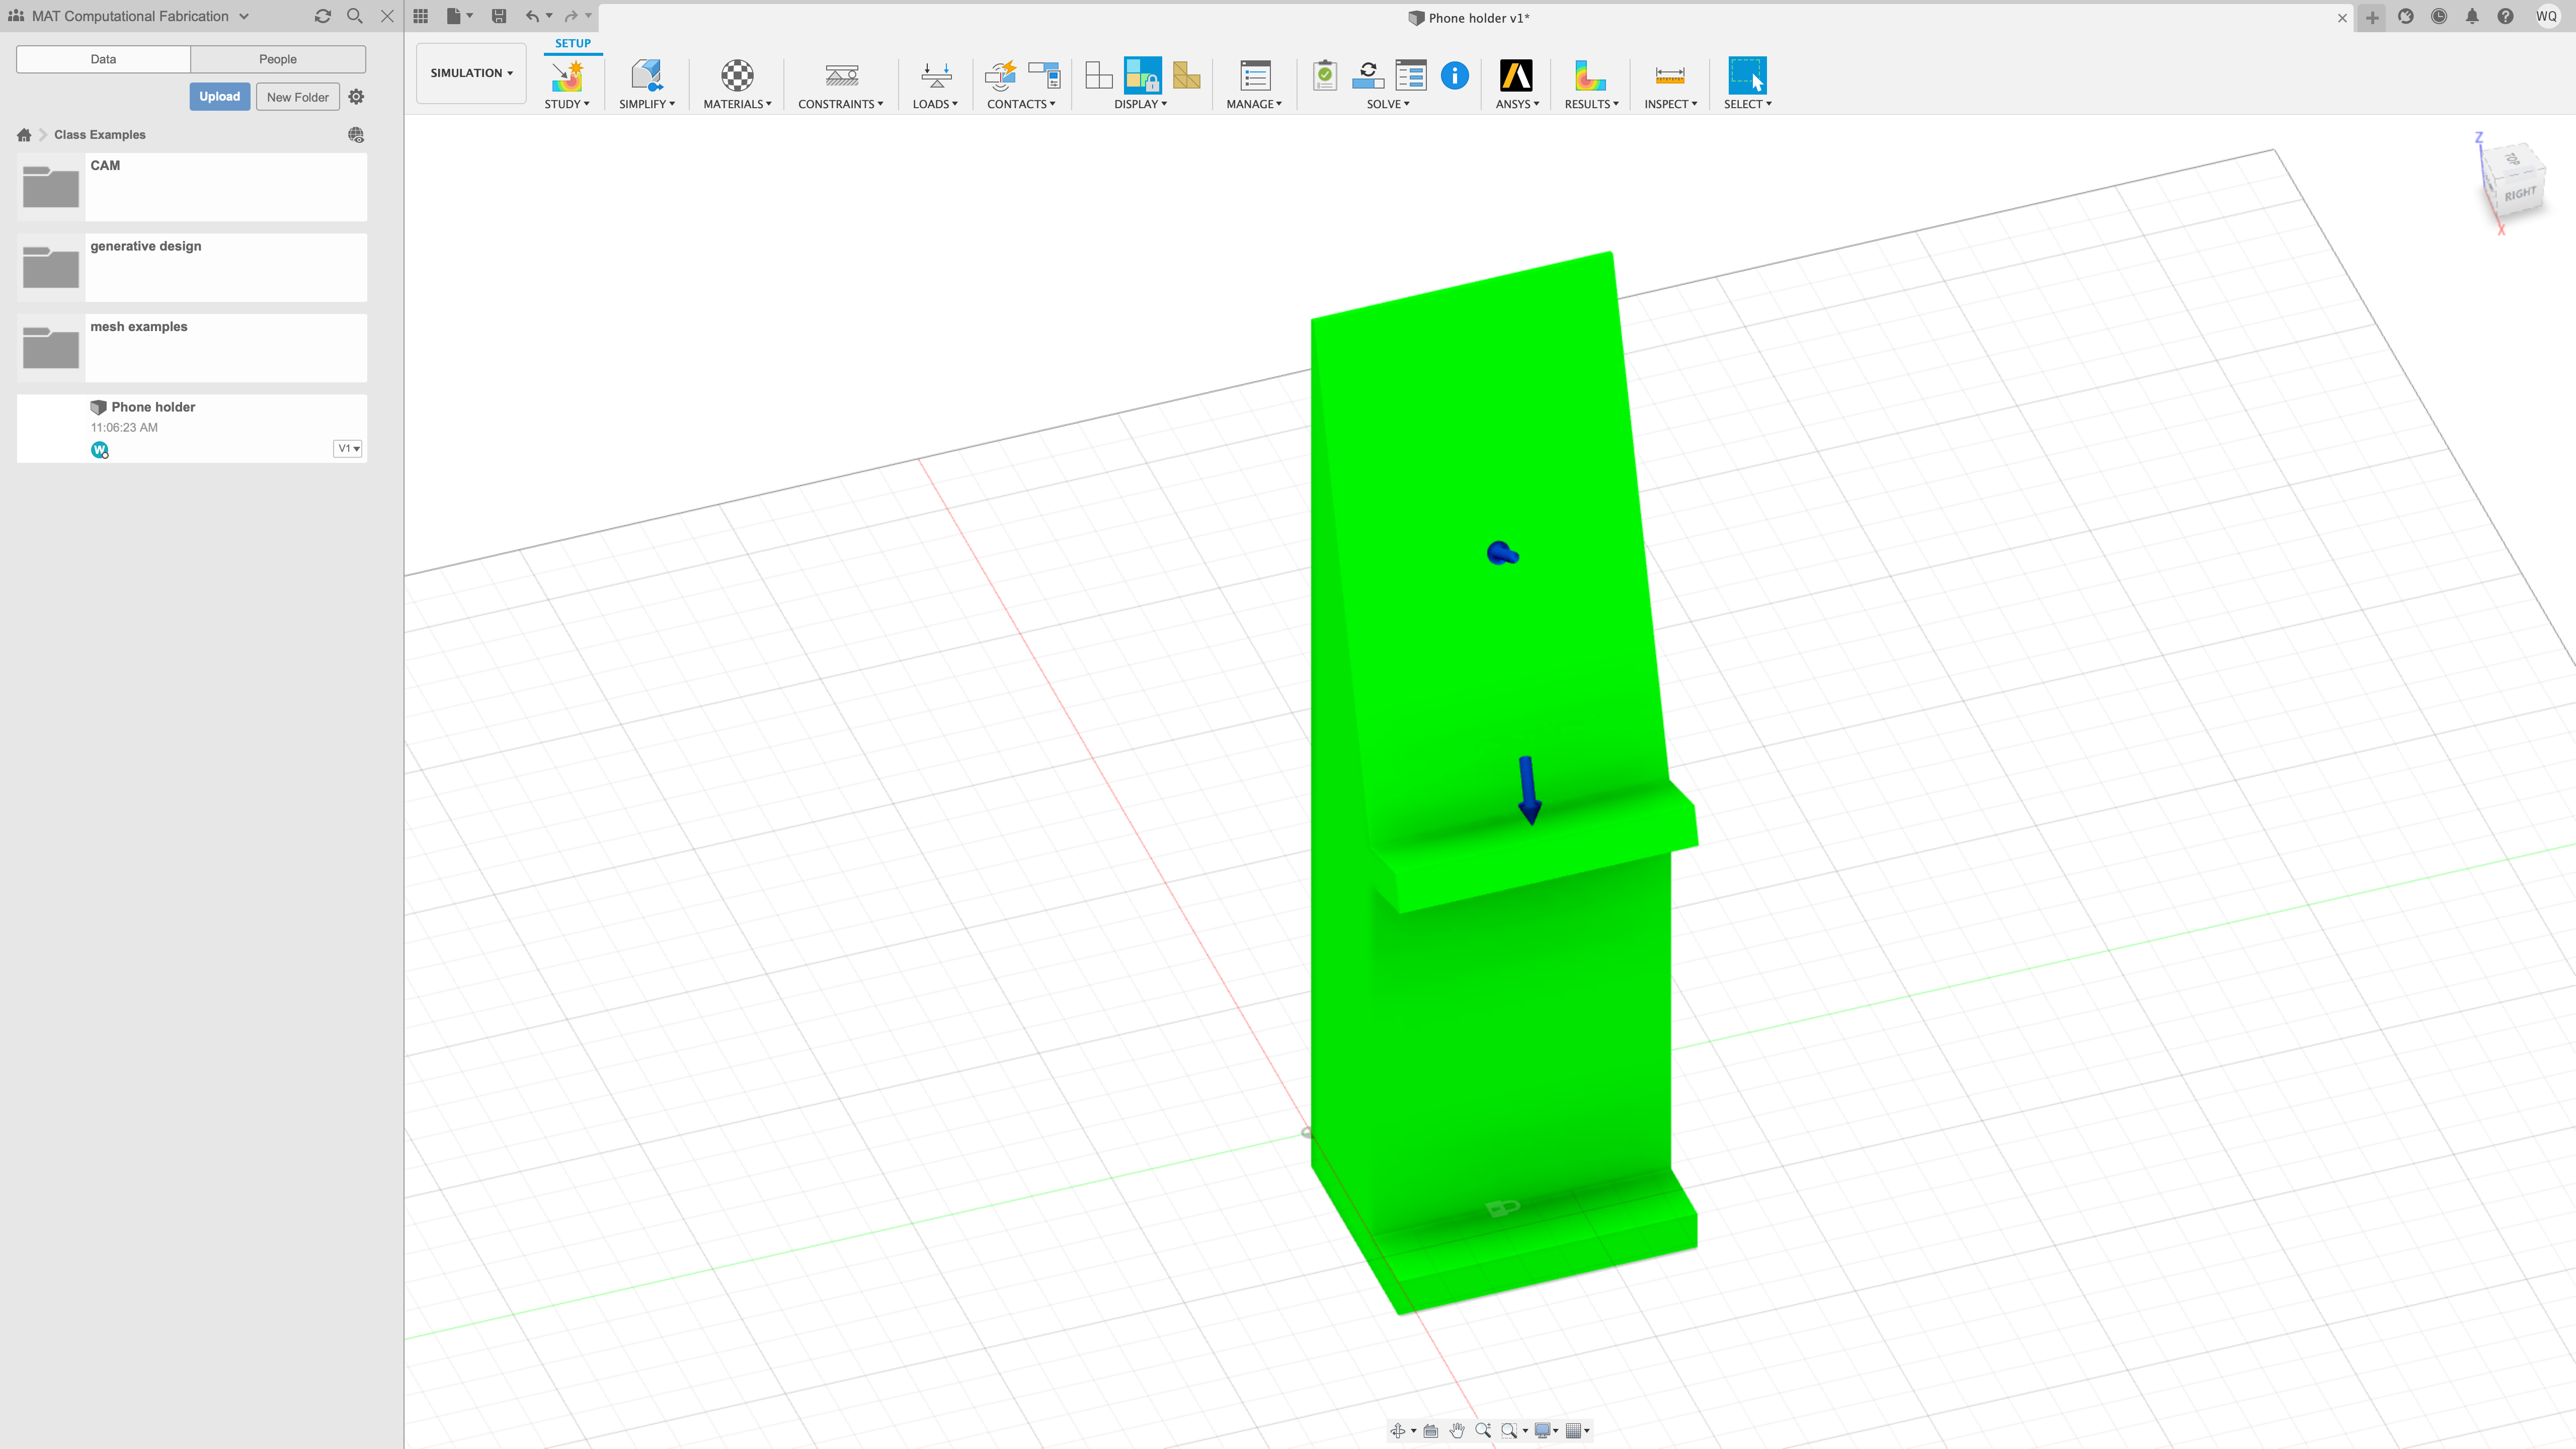Expand the STUDY menu
Image resolution: width=2576 pixels, height=1449 pixels.
point(567,104)
